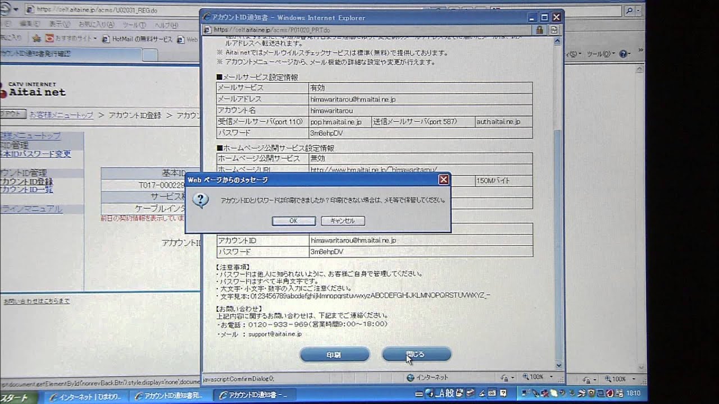Click the help question mark icon

pyautogui.click(x=622, y=54)
